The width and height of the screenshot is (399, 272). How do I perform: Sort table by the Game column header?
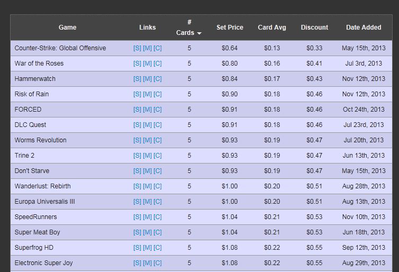click(x=67, y=28)
